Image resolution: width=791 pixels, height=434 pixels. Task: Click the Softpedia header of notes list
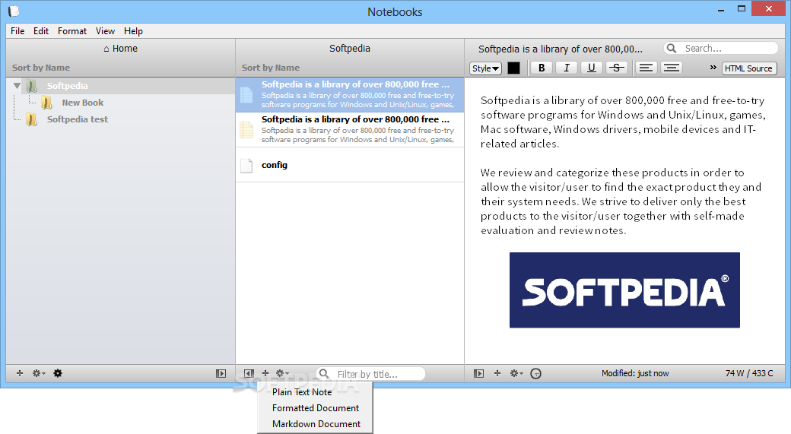(x=350, y=49)
